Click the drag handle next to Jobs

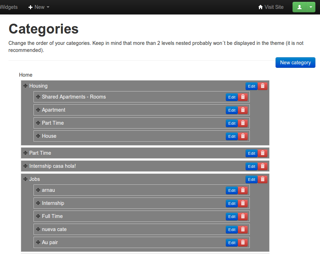25,179
